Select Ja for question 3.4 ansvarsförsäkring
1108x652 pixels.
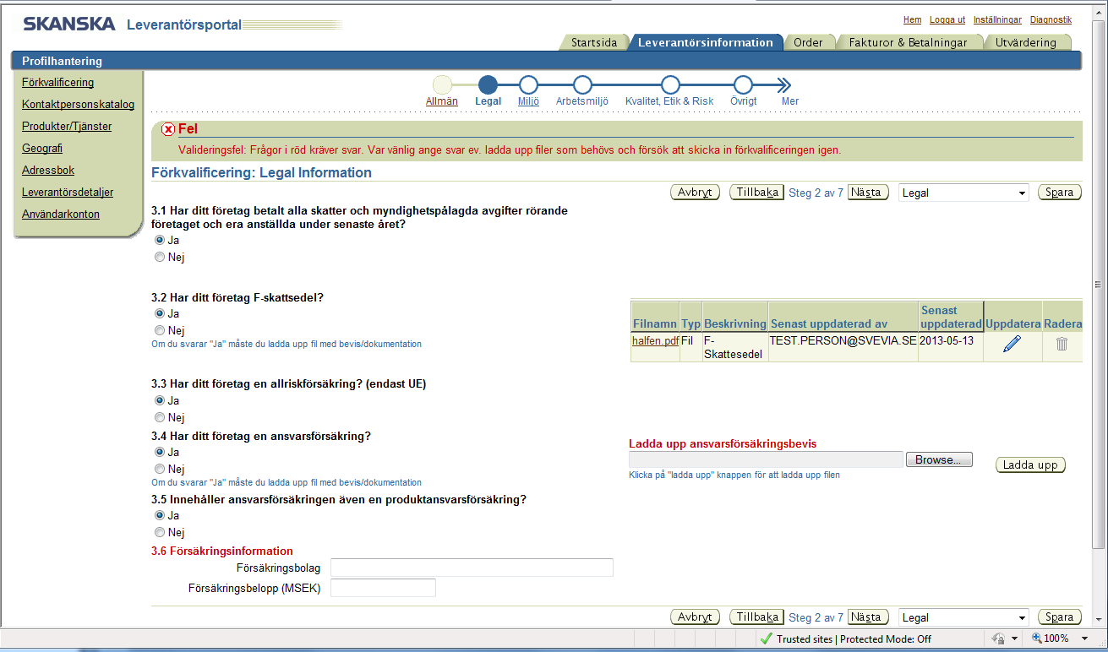click(x=160, y=452)
